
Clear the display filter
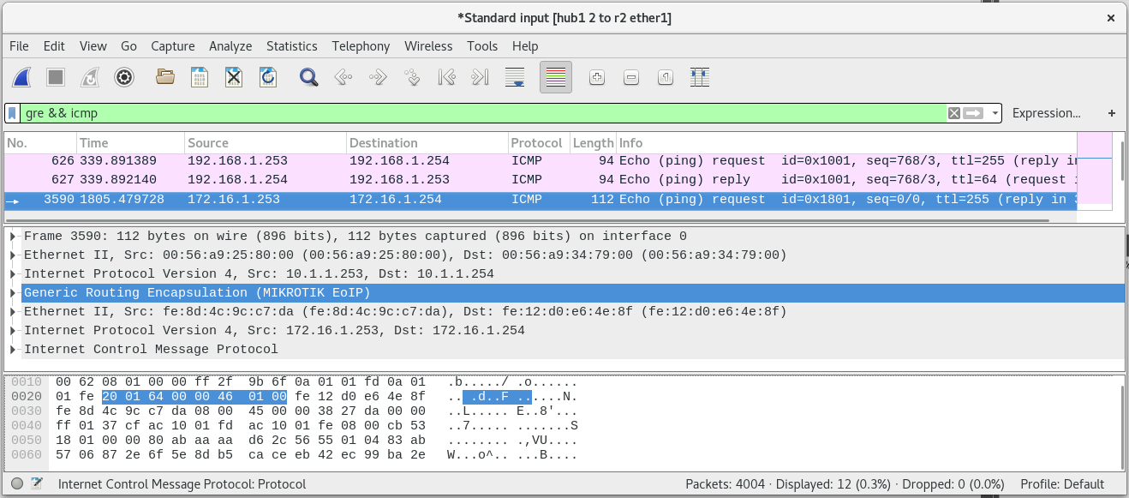coord(954,113)
